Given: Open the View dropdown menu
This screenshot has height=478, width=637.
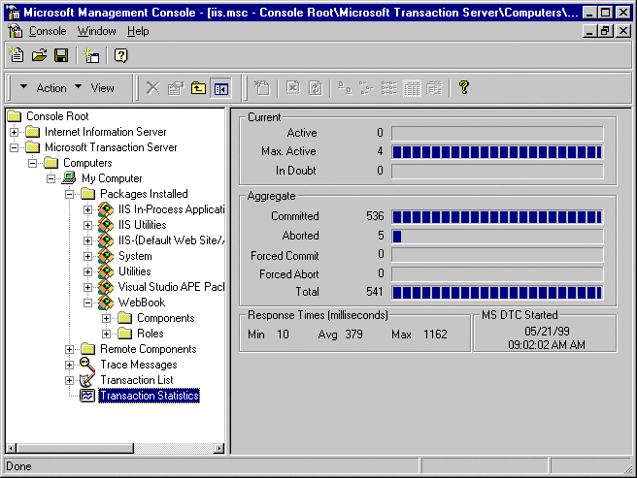Looking at the screenshot, I should click(x=94, y=87).
